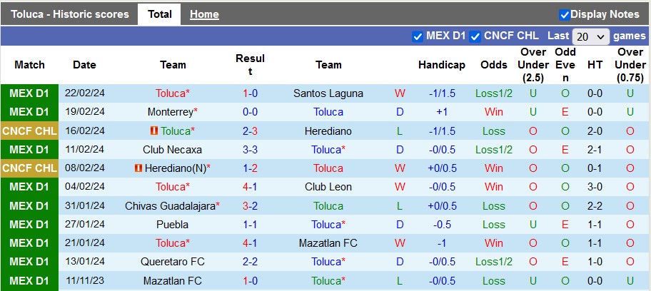The image size is (651, 291).
Task: Click the CNCF CHL label on 16/02/24 row
Action: coord(29,131)
